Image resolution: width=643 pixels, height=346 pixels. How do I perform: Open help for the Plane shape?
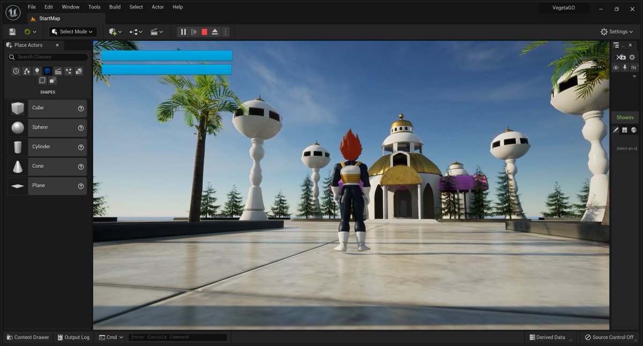[x=81, y=186]
